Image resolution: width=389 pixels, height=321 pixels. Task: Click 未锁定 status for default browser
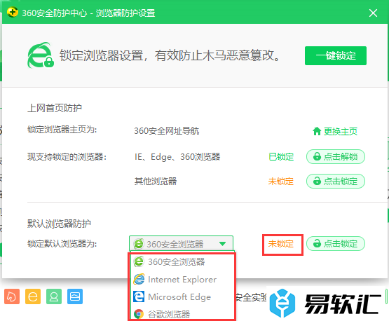click(x=281, y=244)
